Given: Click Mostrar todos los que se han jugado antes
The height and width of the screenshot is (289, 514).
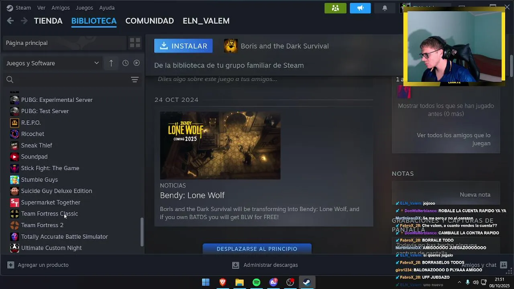Looking at the screenshot, I should tap(446, 110).
